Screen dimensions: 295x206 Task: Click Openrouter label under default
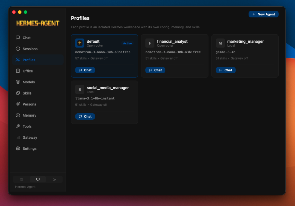95,46
